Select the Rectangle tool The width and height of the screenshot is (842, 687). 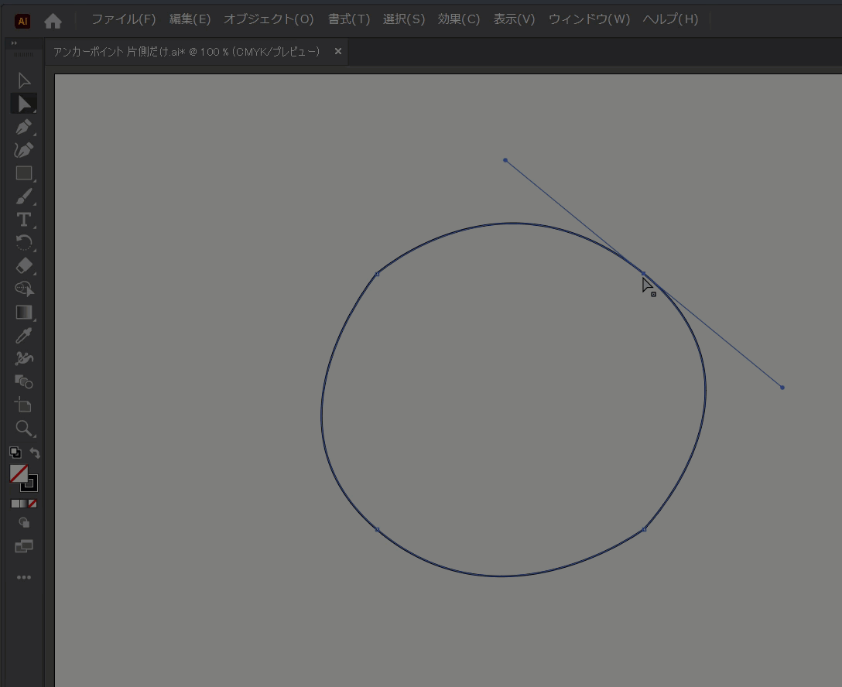[24, 173]
